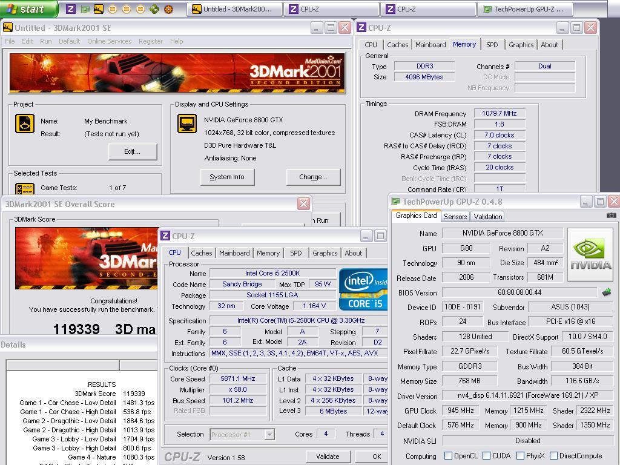
Task: Toggle the PhysX checkbox in GPU-Z
Action: pyautogui.click(x=520, y=456)
